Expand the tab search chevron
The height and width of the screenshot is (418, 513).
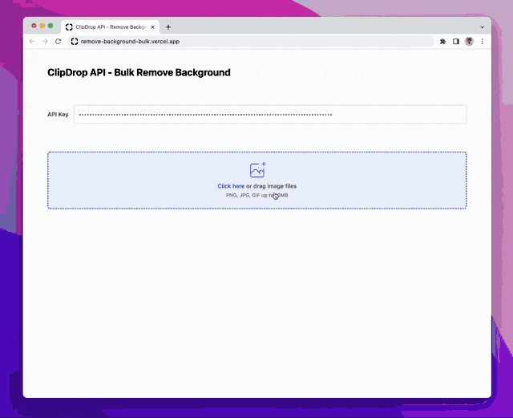coord(483,27)
